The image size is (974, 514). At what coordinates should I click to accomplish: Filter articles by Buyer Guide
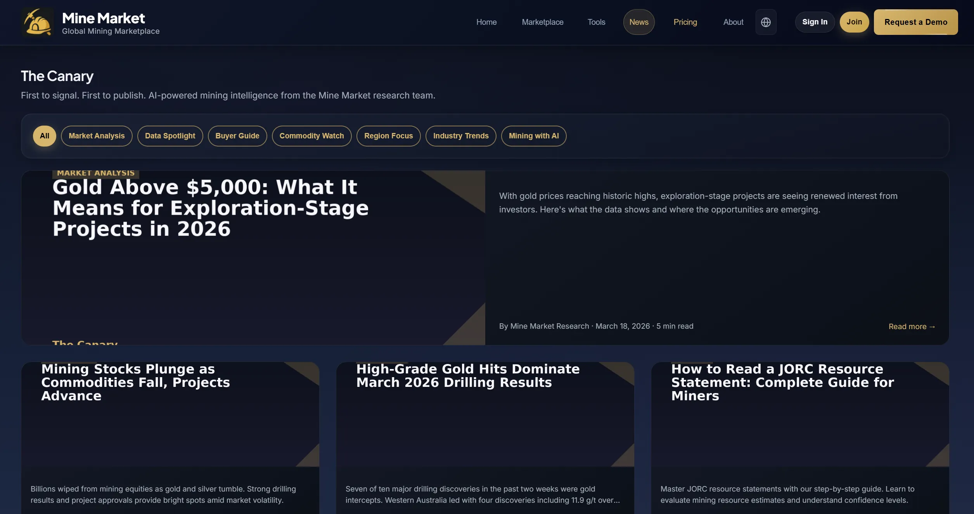point(237,136)
